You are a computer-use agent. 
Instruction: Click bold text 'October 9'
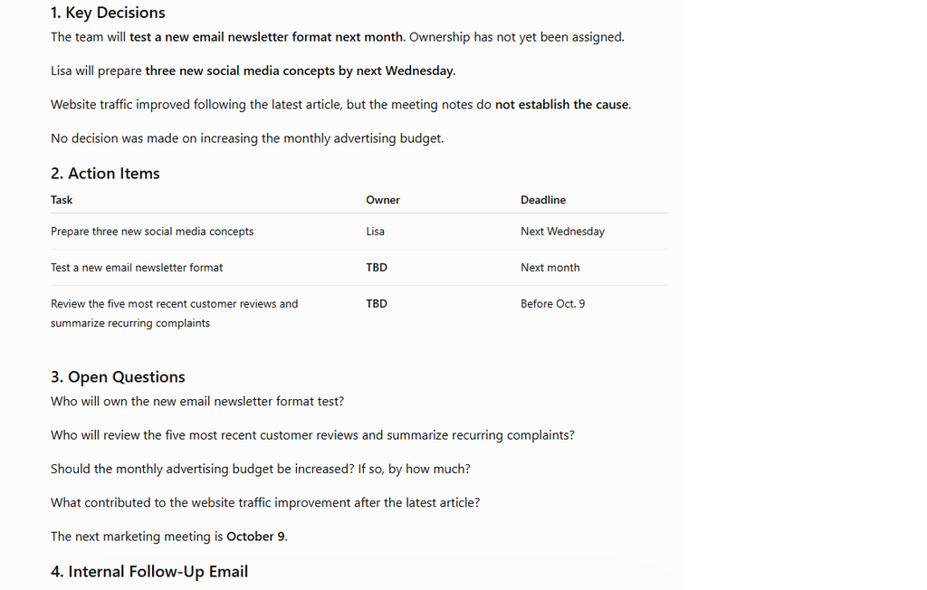pos(255,537)
